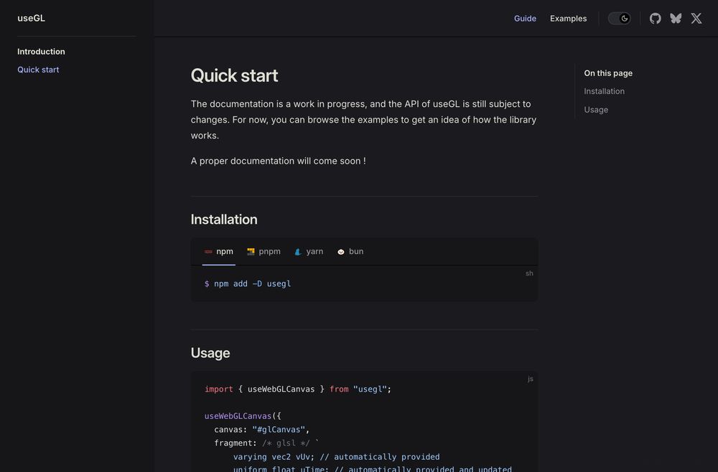Click the 'fragment: /* glsl */' code line

[x=266, y=443]
